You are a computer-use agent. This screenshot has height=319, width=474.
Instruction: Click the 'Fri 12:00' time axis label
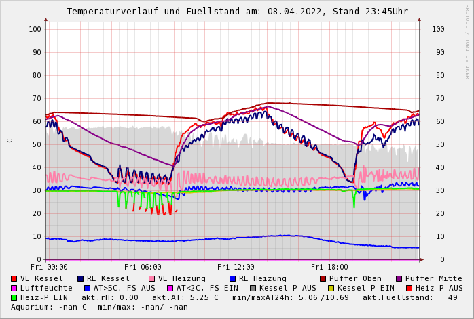(x=236, y=267)
